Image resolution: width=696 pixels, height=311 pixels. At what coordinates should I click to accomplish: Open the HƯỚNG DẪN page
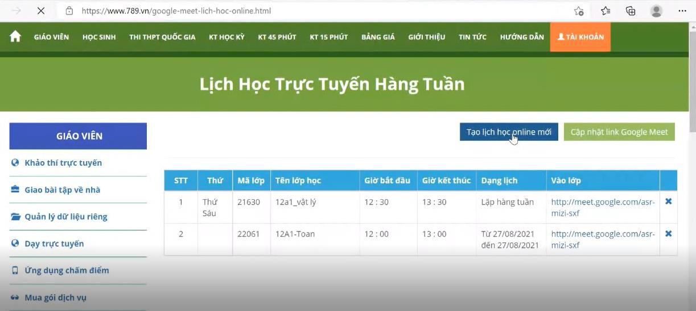coord(522,37)
